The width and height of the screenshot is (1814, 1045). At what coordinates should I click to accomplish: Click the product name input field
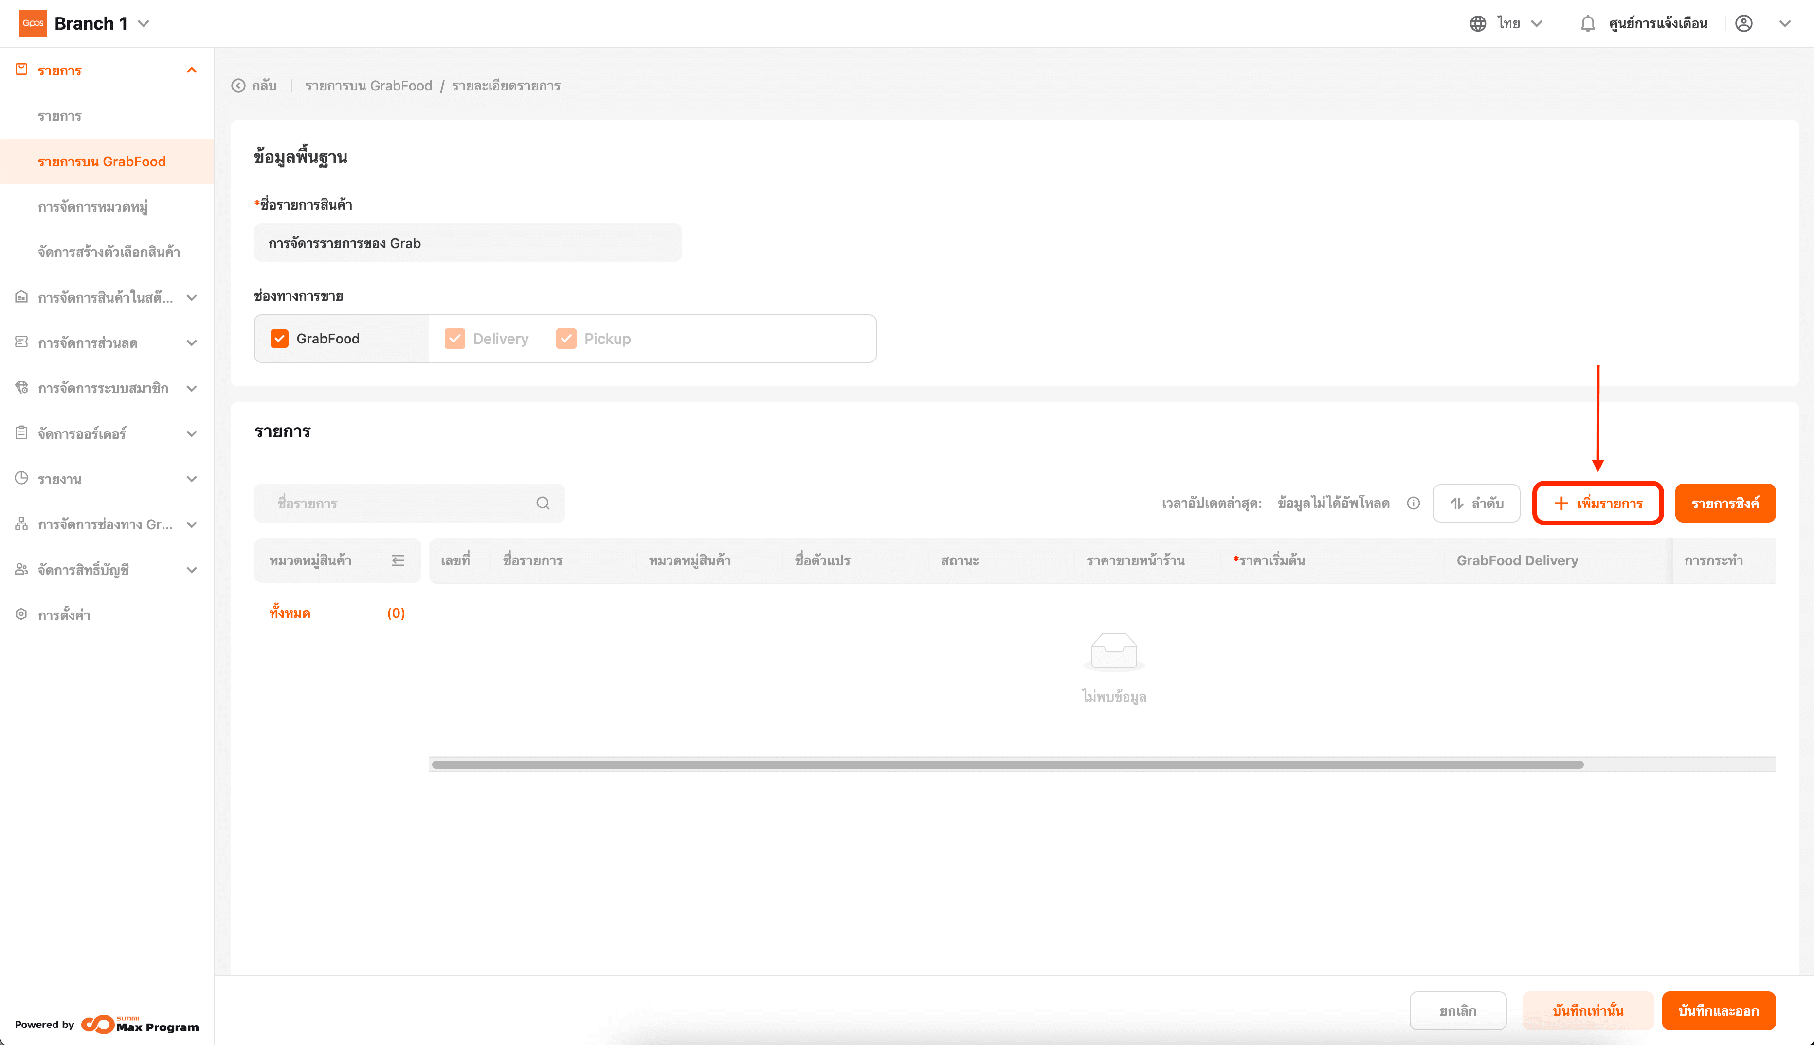pos(467,243)
